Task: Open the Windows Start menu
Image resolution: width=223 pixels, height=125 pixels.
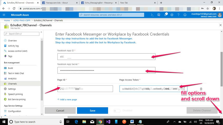Action: [x=4, y=122]
